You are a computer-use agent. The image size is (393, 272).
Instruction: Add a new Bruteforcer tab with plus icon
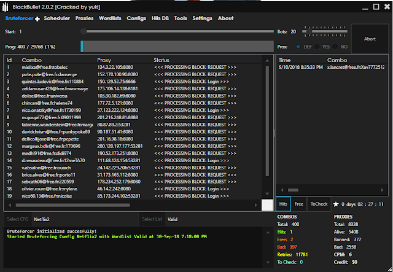(37, 19)
